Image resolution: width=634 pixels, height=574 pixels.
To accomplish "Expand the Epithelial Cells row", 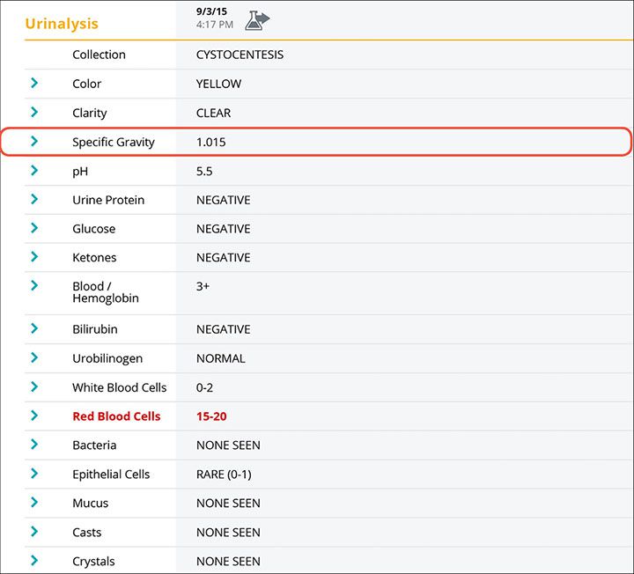I will [x=34, y=474].
